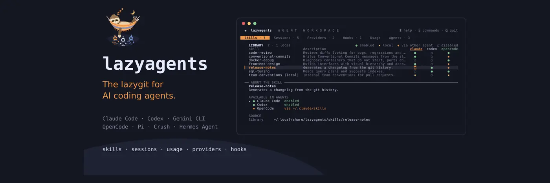This screenshot has height=183, width=550.
Task: Click green dot beside Claude Code agent
Action: pos(254,101)
